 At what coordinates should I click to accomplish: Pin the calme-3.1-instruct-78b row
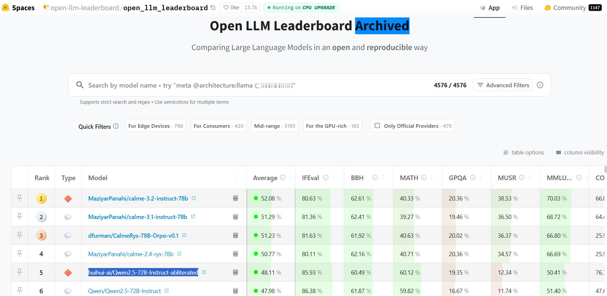tap(20, 216)
